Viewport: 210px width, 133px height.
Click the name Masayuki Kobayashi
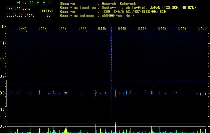(x=120, y=4)
